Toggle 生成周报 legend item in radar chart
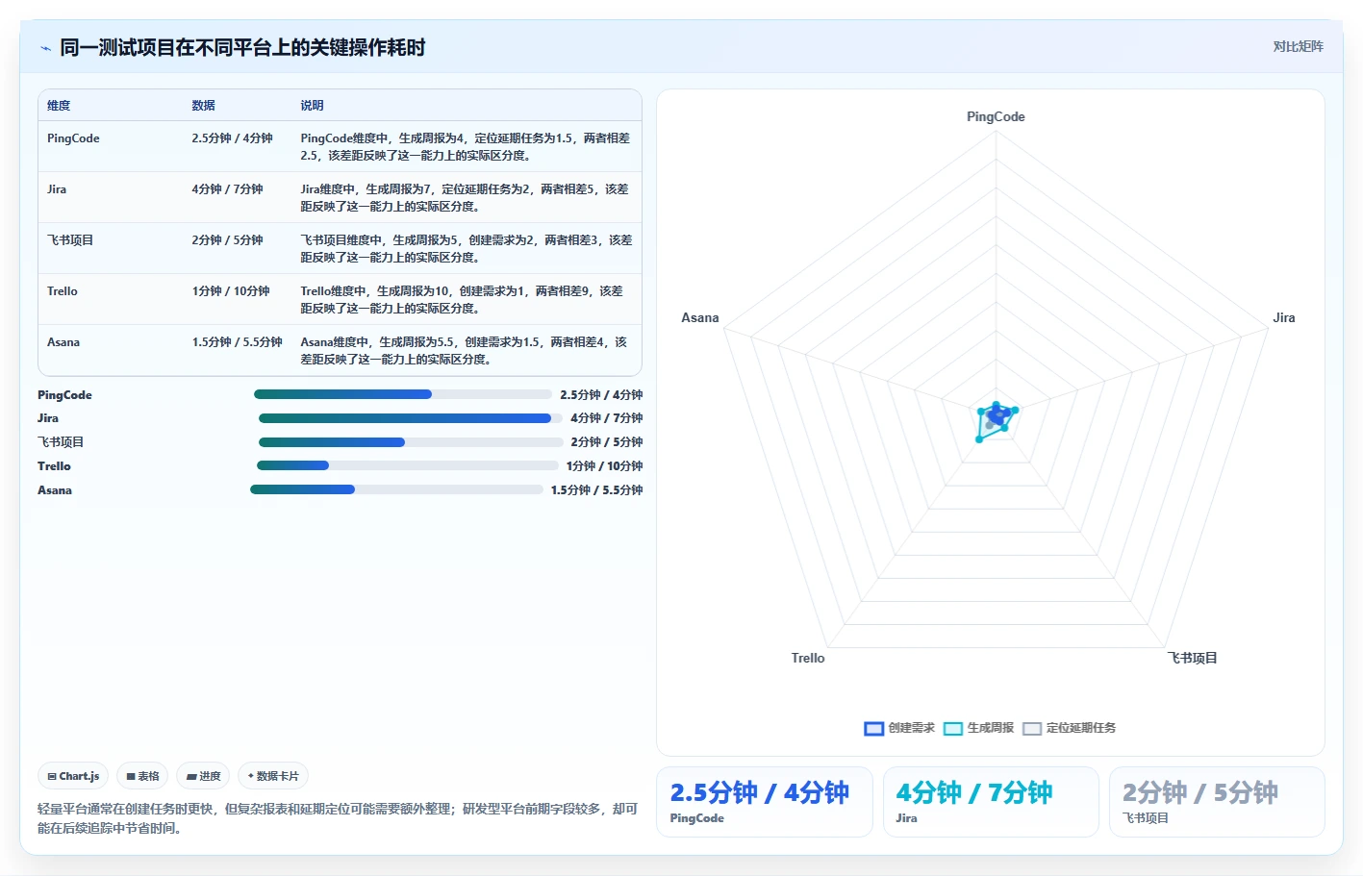The width and height of the screenshot is (1363, 876). coord(978,728)
